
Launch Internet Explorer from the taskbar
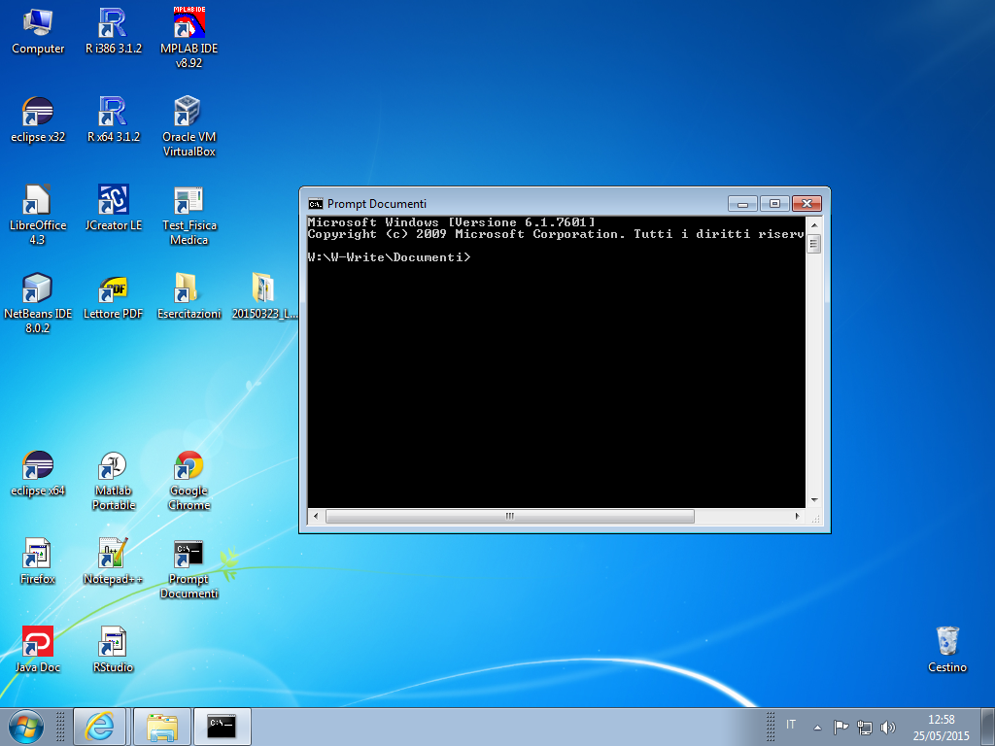[x=100, y=727]
